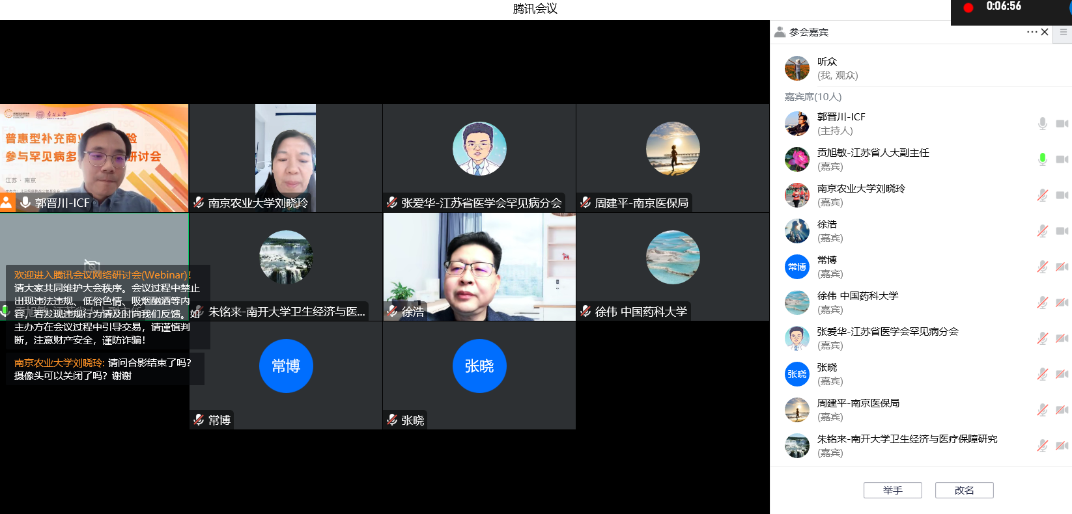The height and width of the screenshot is (514, 1072).
Task: Click the 嘉宾席(10人) section header
Action: [813, 97]
